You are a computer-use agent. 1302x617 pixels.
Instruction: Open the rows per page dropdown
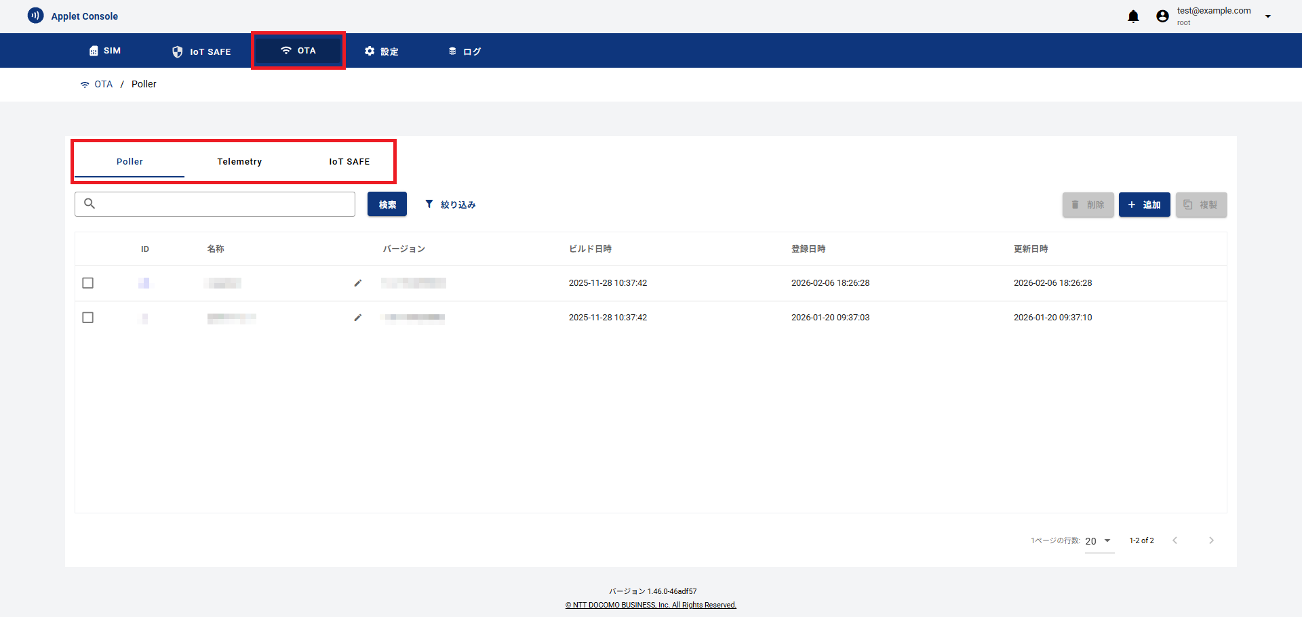pos(1099,541)
